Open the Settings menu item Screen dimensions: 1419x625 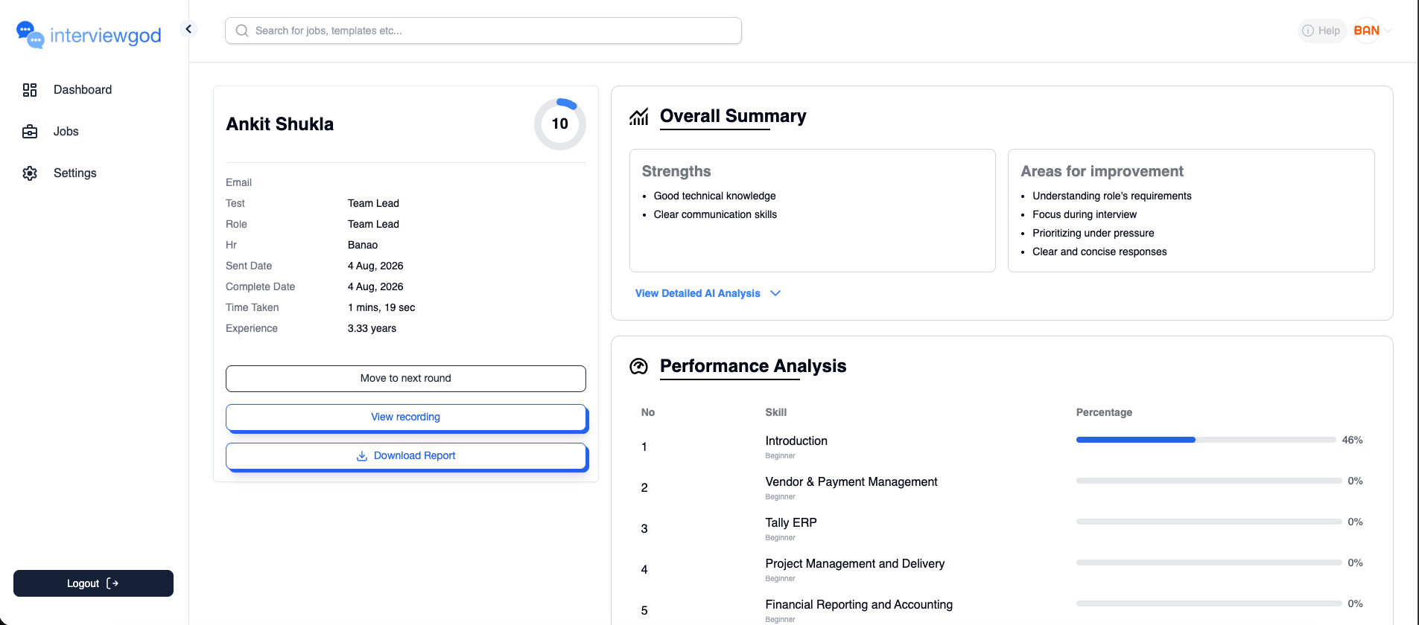click(75, 173)
